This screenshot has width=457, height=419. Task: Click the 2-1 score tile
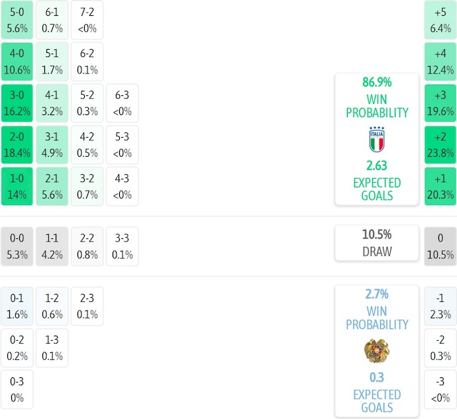[52, 187]
